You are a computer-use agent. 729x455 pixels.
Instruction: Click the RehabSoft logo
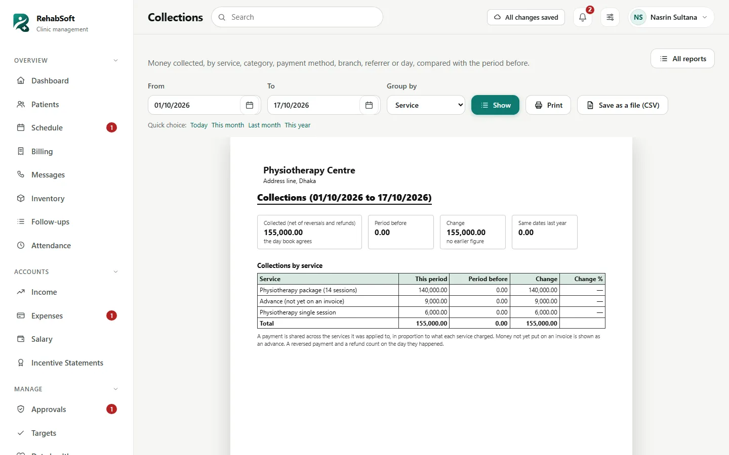[x=21, y=23]
